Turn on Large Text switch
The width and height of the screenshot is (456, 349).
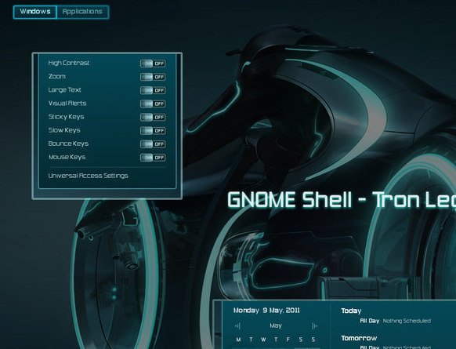click(x=153, y=90)
